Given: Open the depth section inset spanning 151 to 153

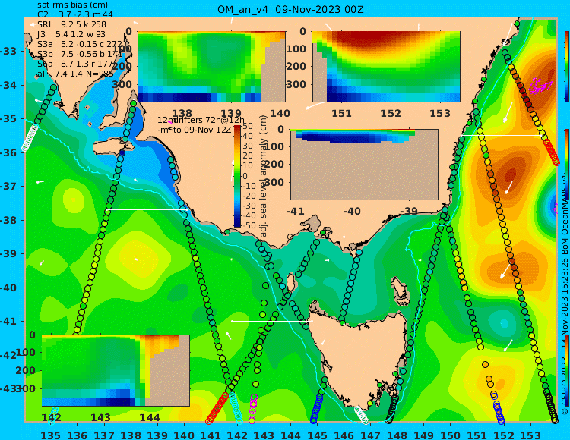Looking at the screenshot, I should pos(386,67).
